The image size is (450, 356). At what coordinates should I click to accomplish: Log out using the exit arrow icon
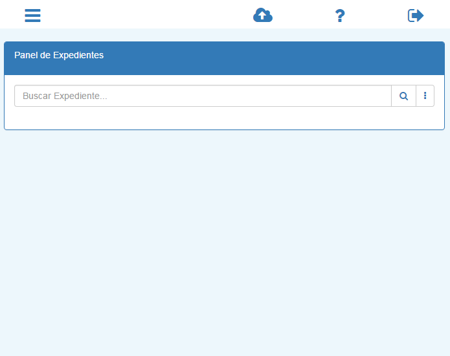click(x=416, y=16)
